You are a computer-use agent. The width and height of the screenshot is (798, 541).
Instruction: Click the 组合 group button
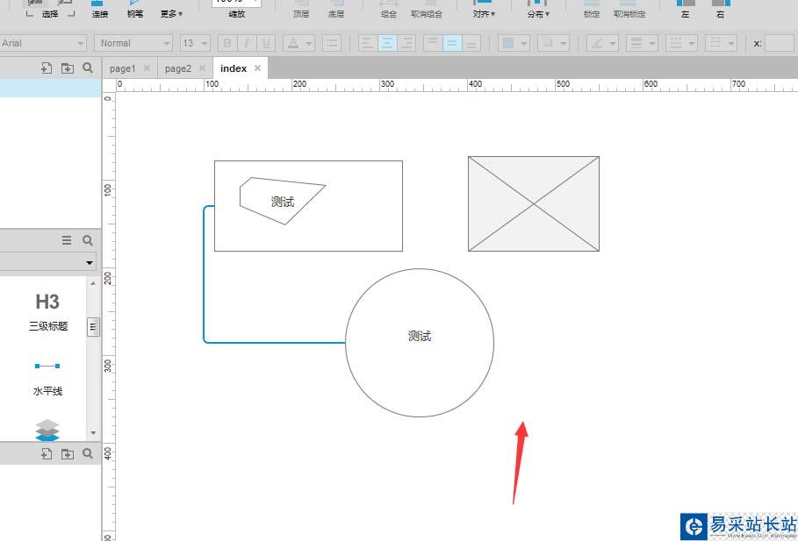coord(389,9)
